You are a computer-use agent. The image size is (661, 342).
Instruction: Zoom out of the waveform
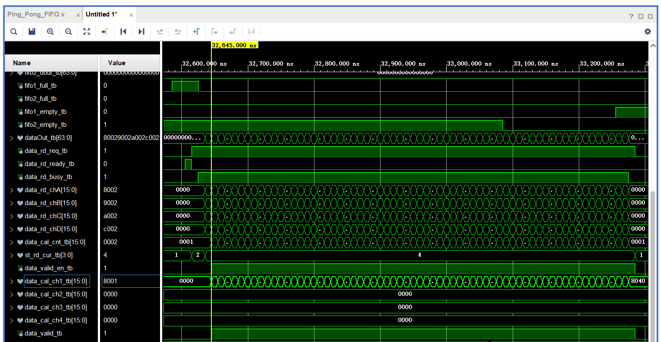(68, 31)
